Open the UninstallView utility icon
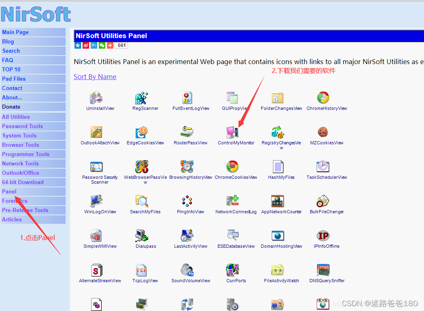Screen dimensions: 424x311 pos(96,98)
